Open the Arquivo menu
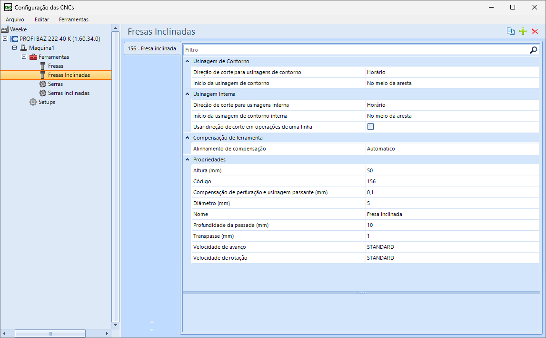The width and height of the screenshot is (546, 338). pos(15,19)
